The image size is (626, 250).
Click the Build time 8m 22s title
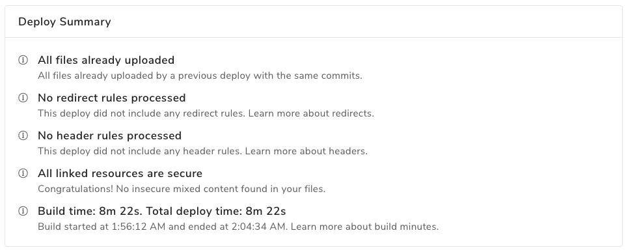(x=90, y=211)
